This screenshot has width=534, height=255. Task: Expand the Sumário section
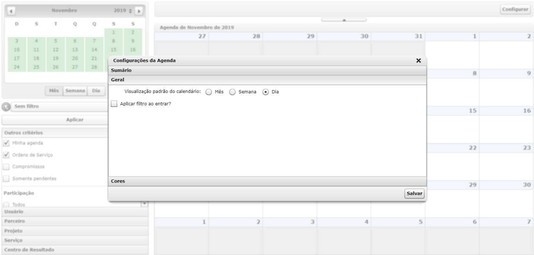[x=267, y=70]
